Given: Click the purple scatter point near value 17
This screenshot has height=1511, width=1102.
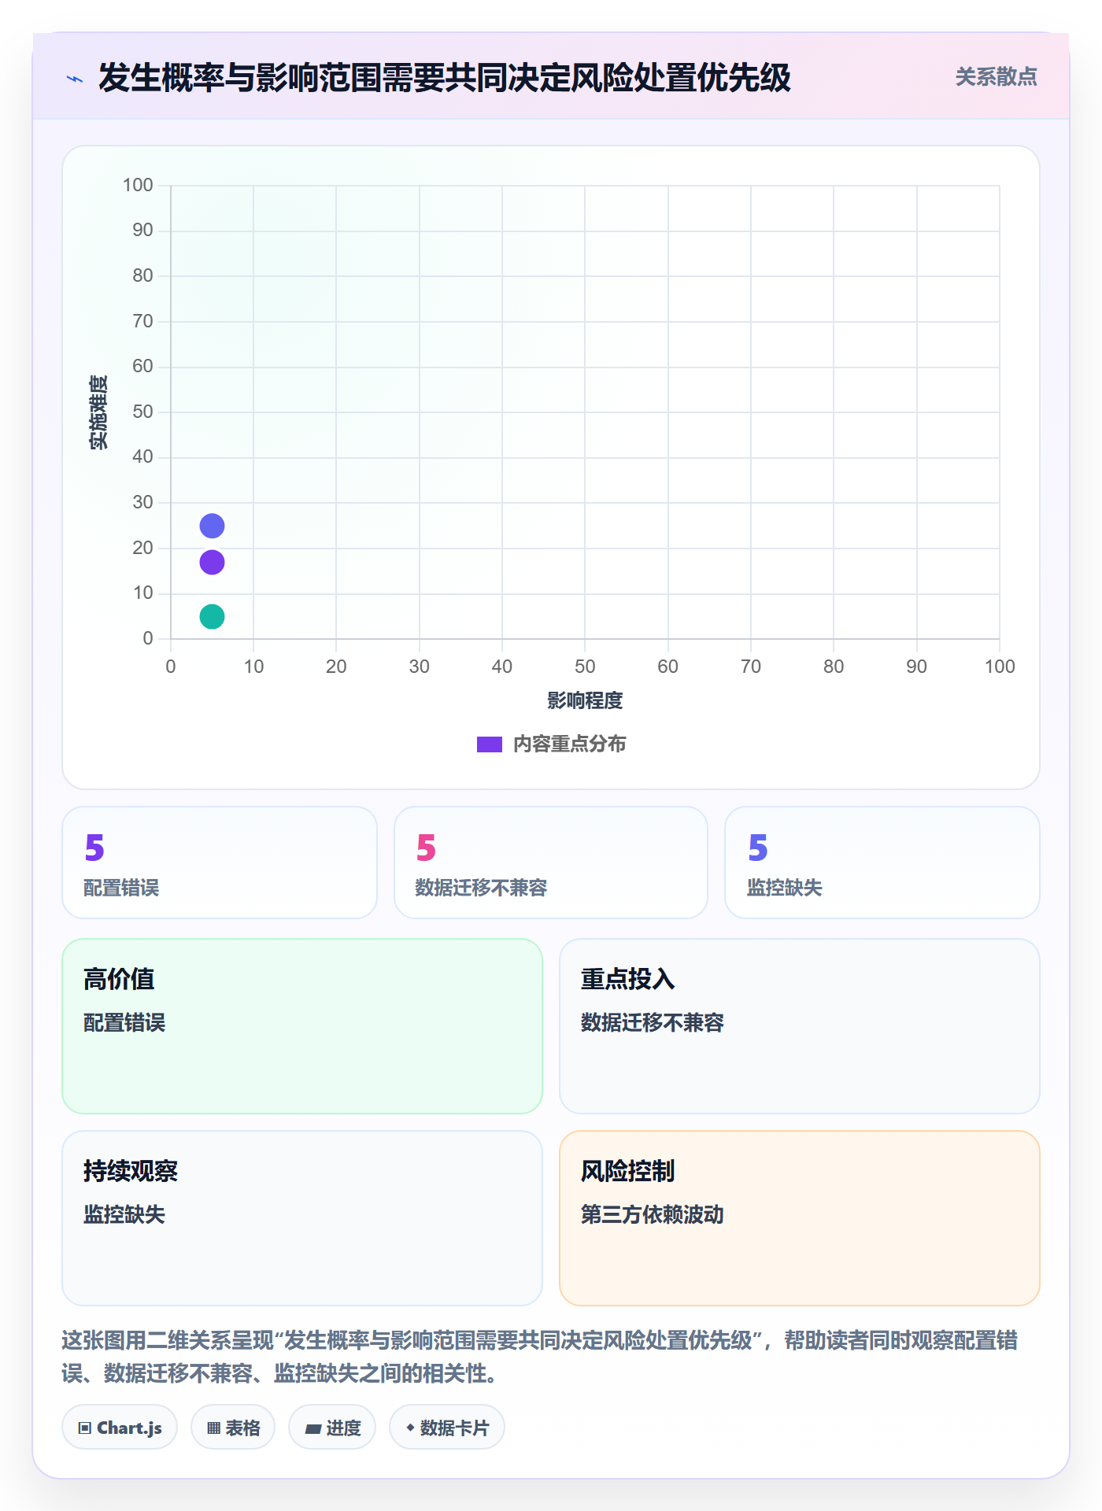Looking at the screenshot, I should click(212, 562).
